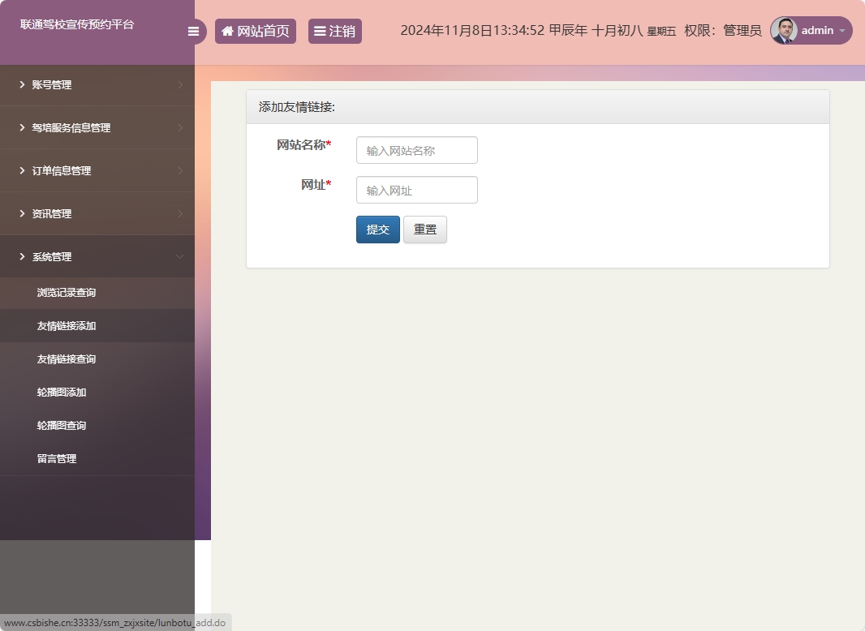Submit the form with 提交
This screenshot has height=631, width=865.
(378, 230)
